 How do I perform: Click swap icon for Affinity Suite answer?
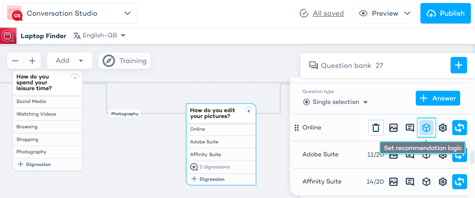click(x=459, y=182)
